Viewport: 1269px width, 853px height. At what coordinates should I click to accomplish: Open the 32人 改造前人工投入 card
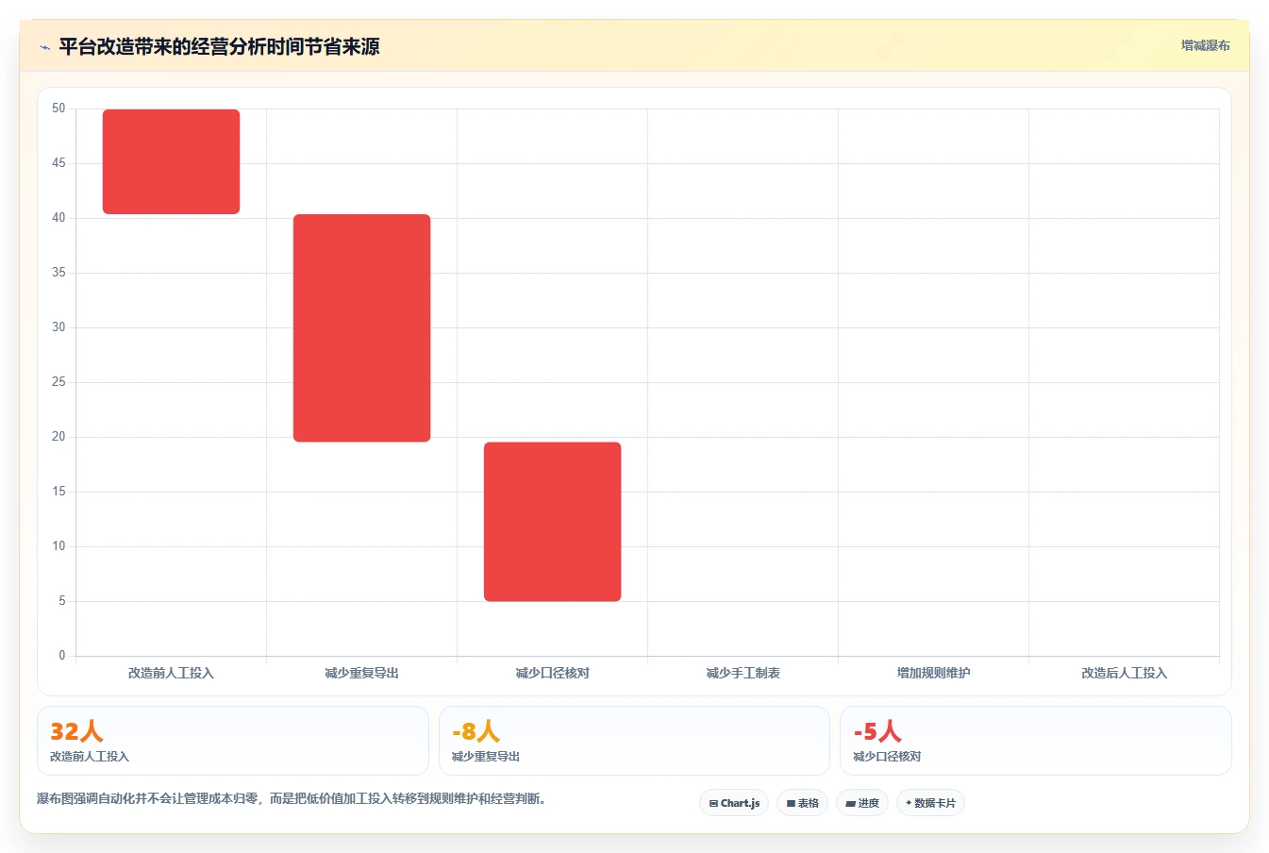pos(233,741)
